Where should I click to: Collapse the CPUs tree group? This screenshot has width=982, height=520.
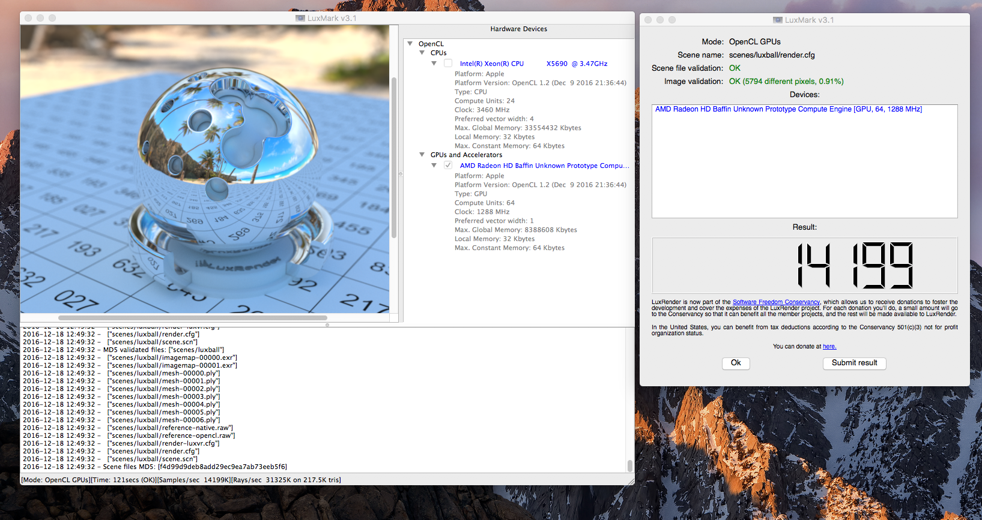(422, 53)
